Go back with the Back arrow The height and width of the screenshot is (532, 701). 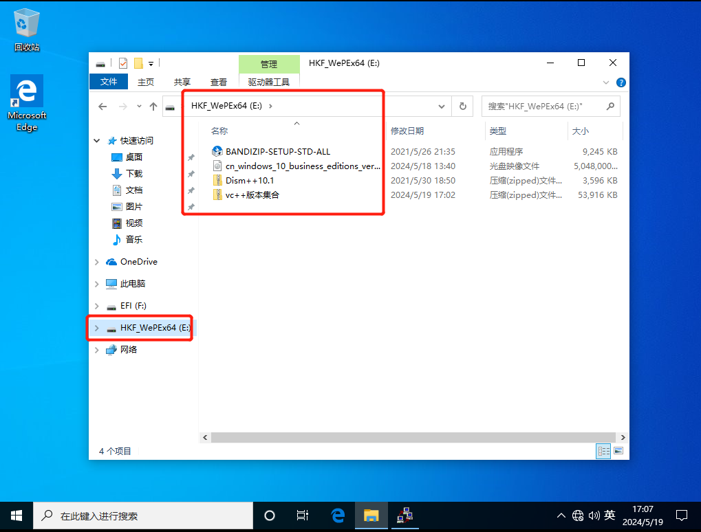pos(103,107)
